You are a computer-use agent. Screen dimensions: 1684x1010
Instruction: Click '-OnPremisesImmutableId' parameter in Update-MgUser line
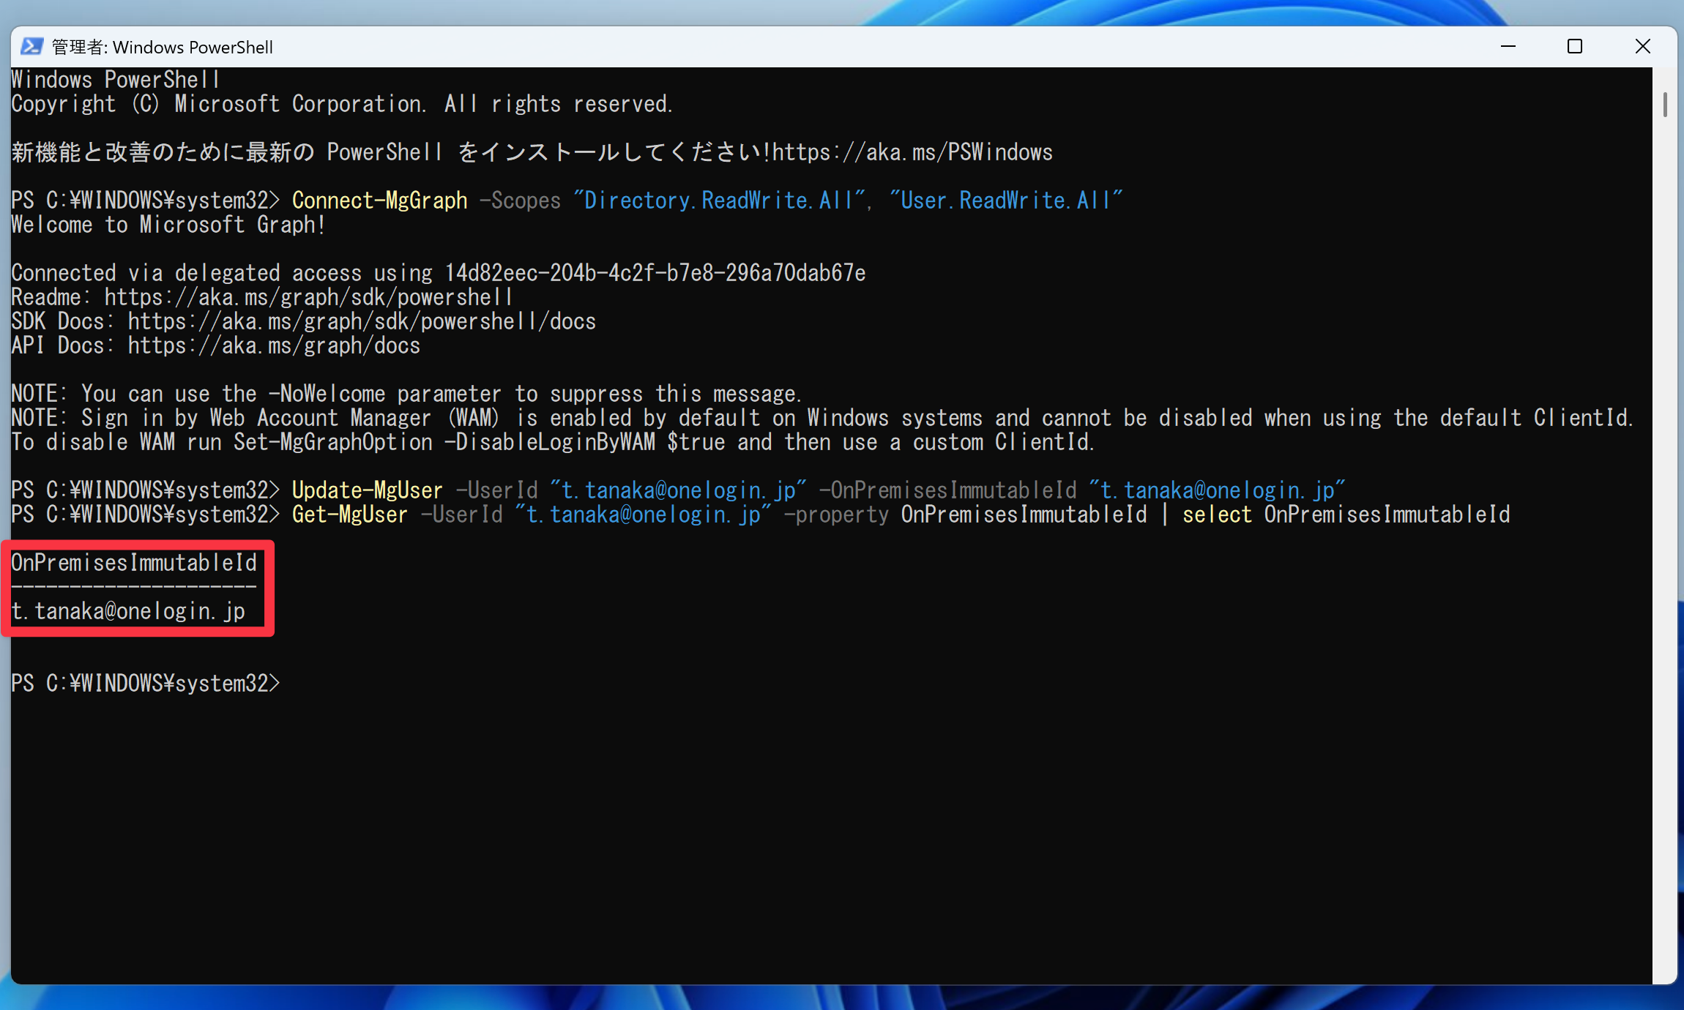pos(948,490)
